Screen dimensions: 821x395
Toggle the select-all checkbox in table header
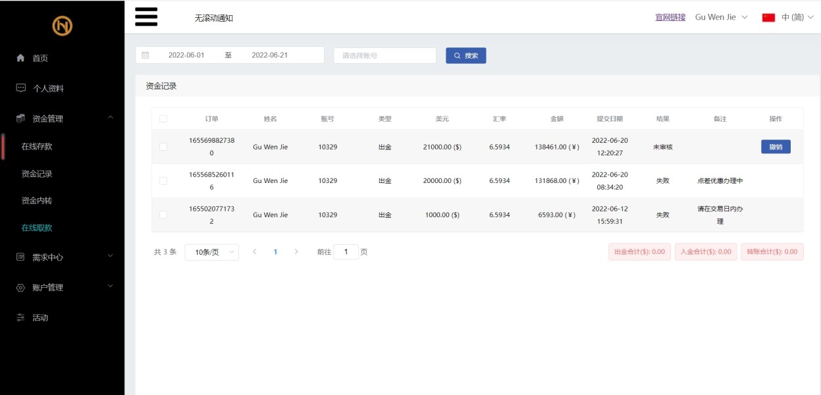point(163,119)
